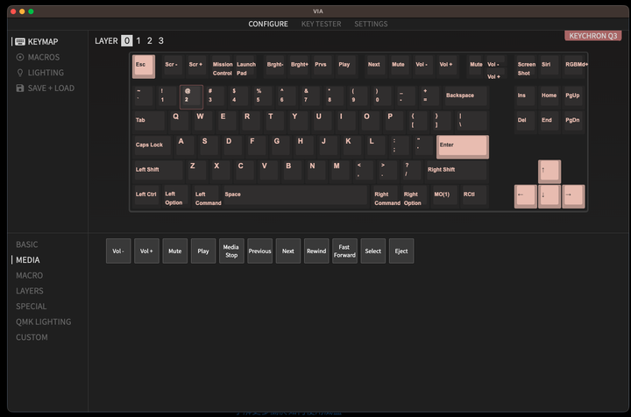Image resolution: width=631 pixels, height=417 pixels.
Task: Select the CONFIGURE tab
Action: pos(268,25)
